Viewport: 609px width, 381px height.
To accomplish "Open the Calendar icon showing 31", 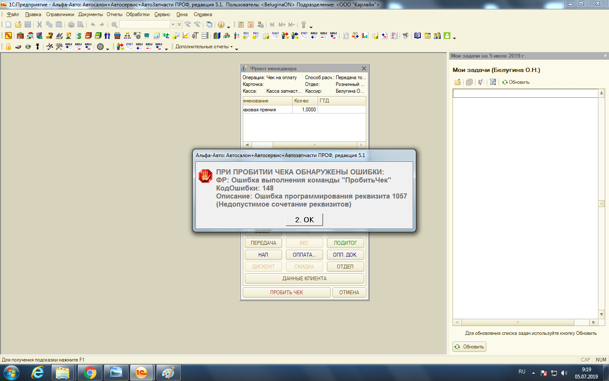I will pos(250,25).
